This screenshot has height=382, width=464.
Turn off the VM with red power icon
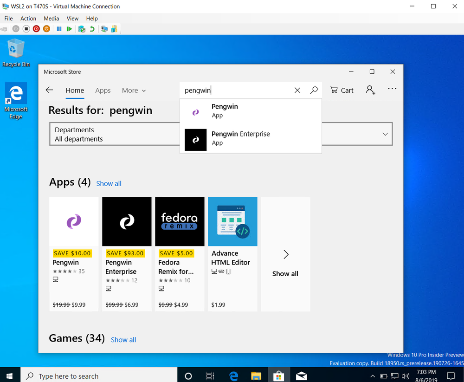pyautogui.click(x=36, y=29)
